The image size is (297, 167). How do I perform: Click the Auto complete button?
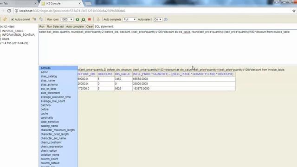[75, 26]
